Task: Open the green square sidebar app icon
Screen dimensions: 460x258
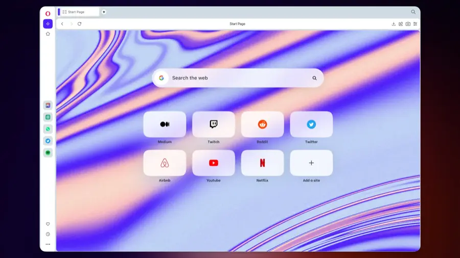Action: point(48,117)
